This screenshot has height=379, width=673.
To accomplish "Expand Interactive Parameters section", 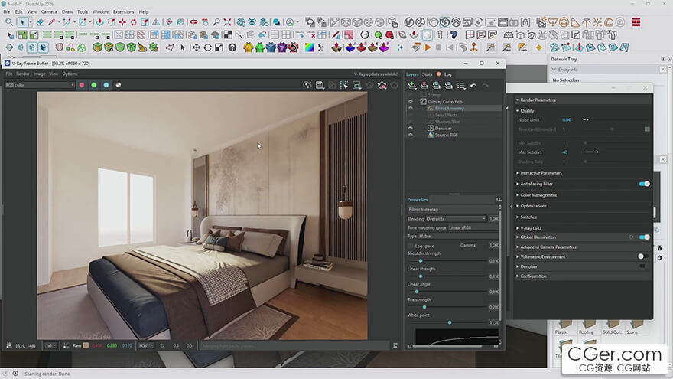I will click(x=541, y=173).
